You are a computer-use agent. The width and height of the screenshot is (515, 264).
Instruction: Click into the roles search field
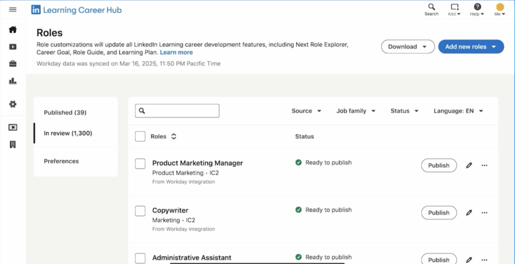(181, 111)
